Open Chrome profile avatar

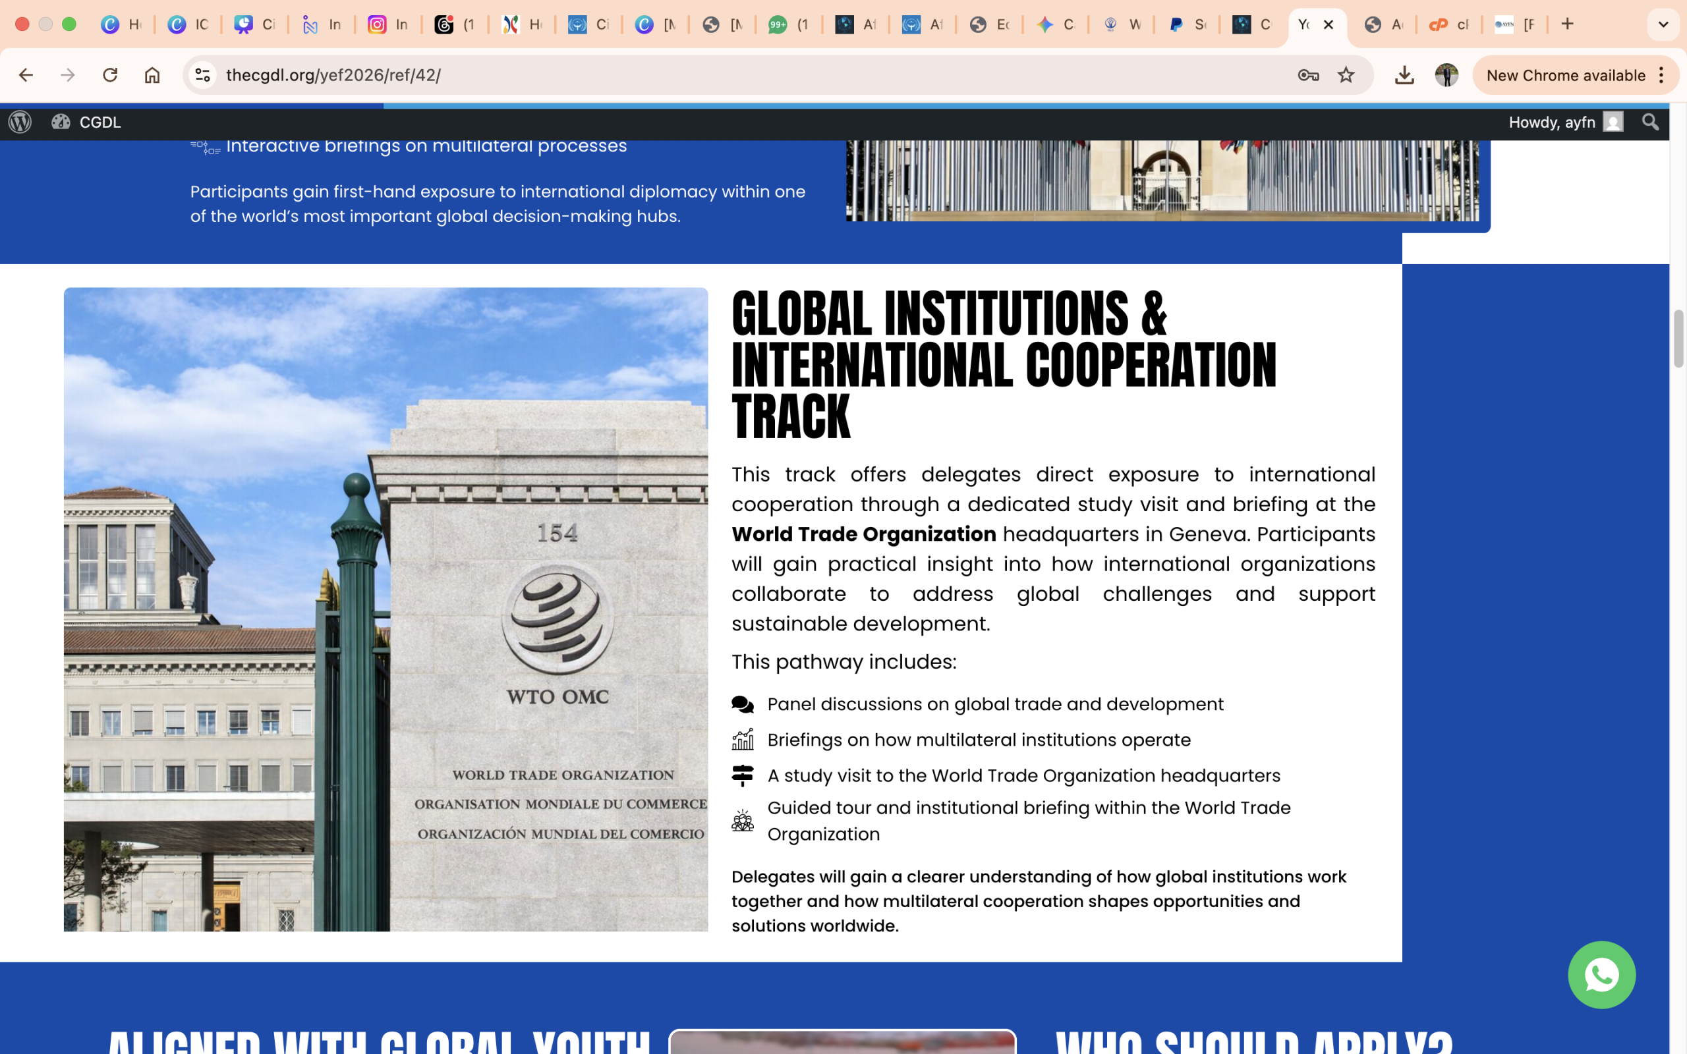coord(1446,75)
